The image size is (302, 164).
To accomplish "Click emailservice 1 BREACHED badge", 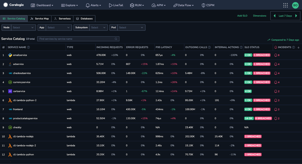I will [x=262, y=55].
